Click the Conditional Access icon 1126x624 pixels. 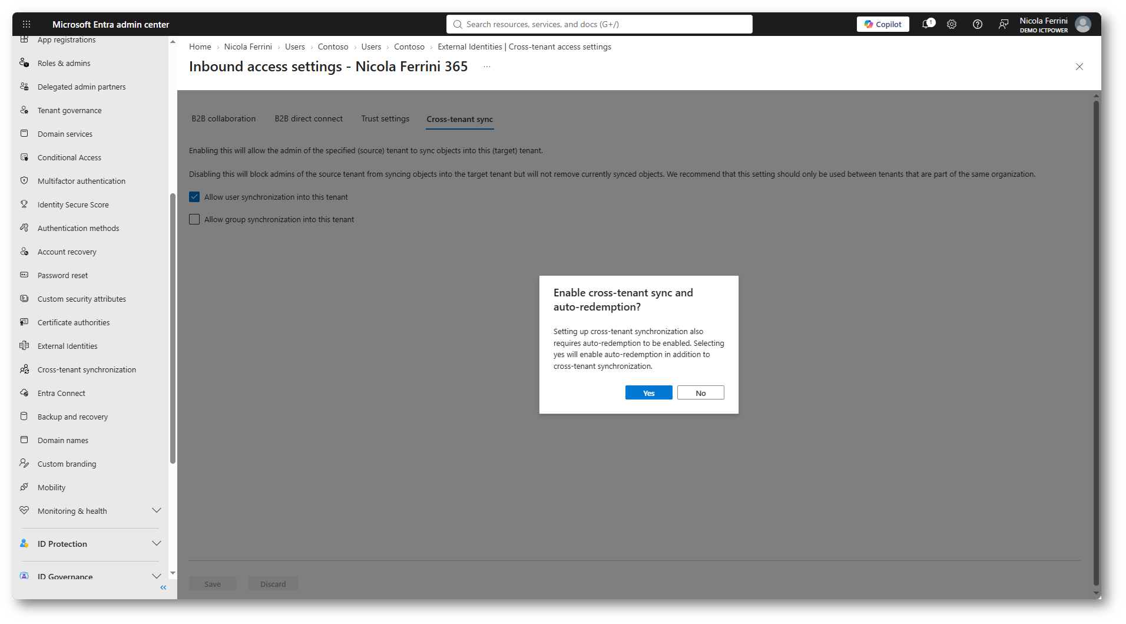[24, 157]
